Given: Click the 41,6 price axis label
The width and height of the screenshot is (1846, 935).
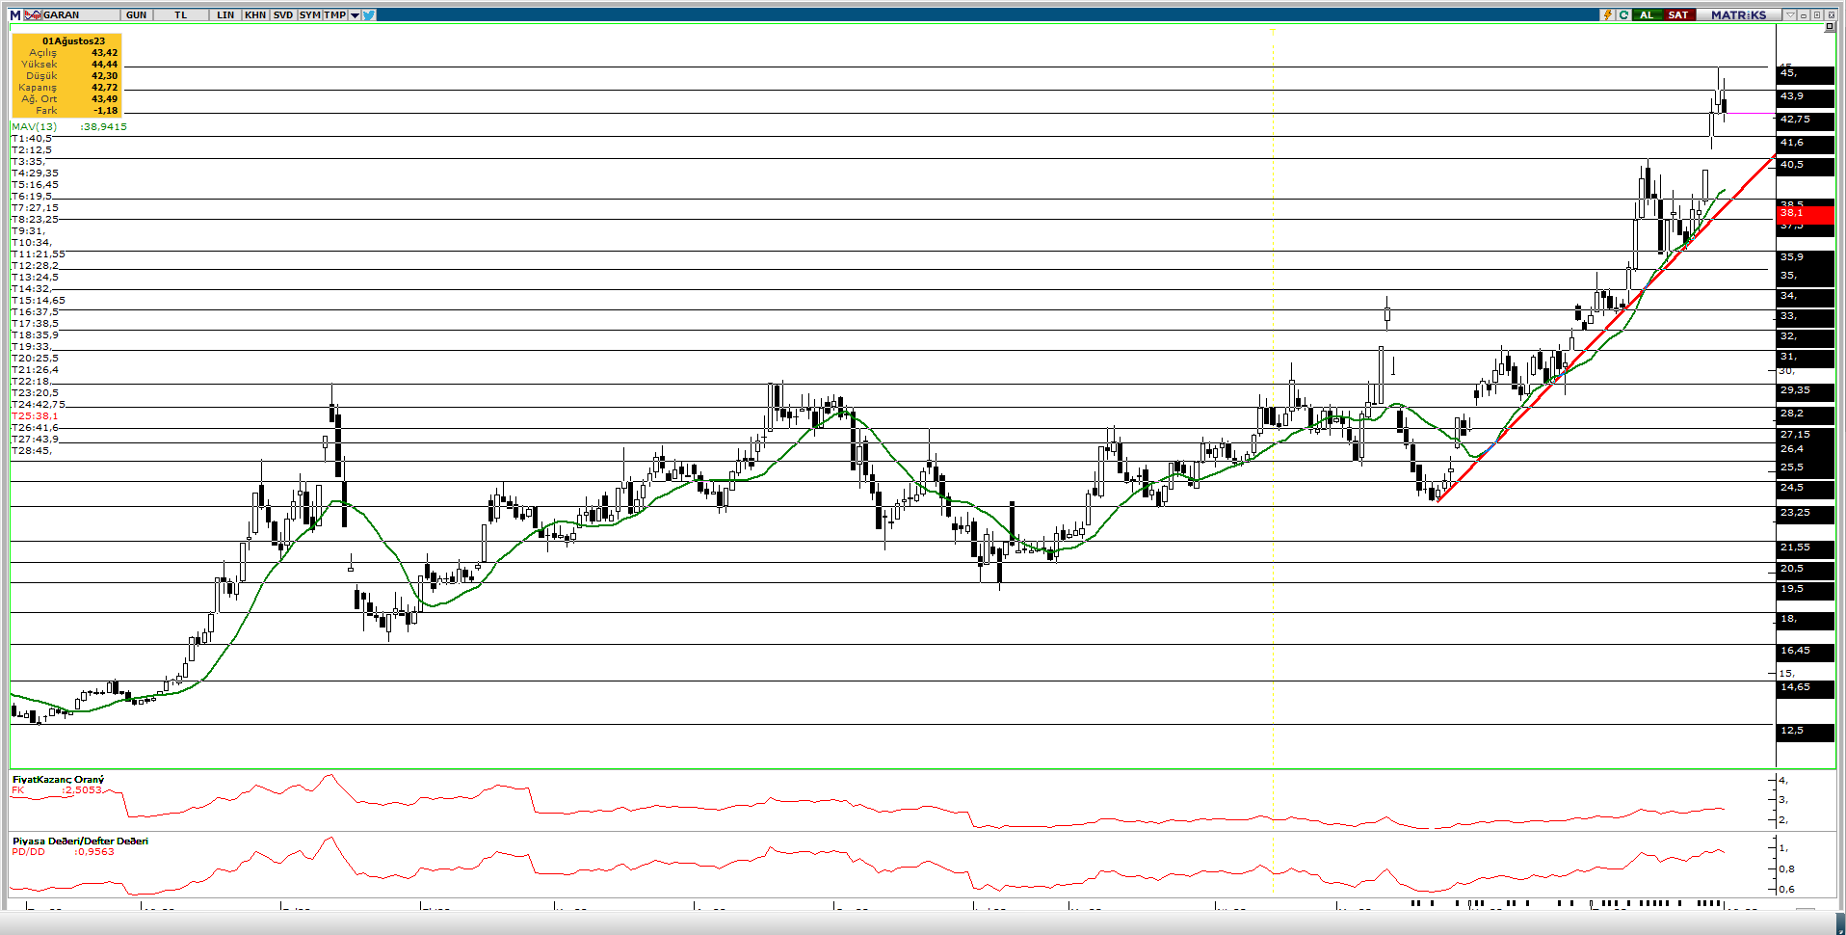Looking at the screenshot, I should click(x=1805, y=143).
